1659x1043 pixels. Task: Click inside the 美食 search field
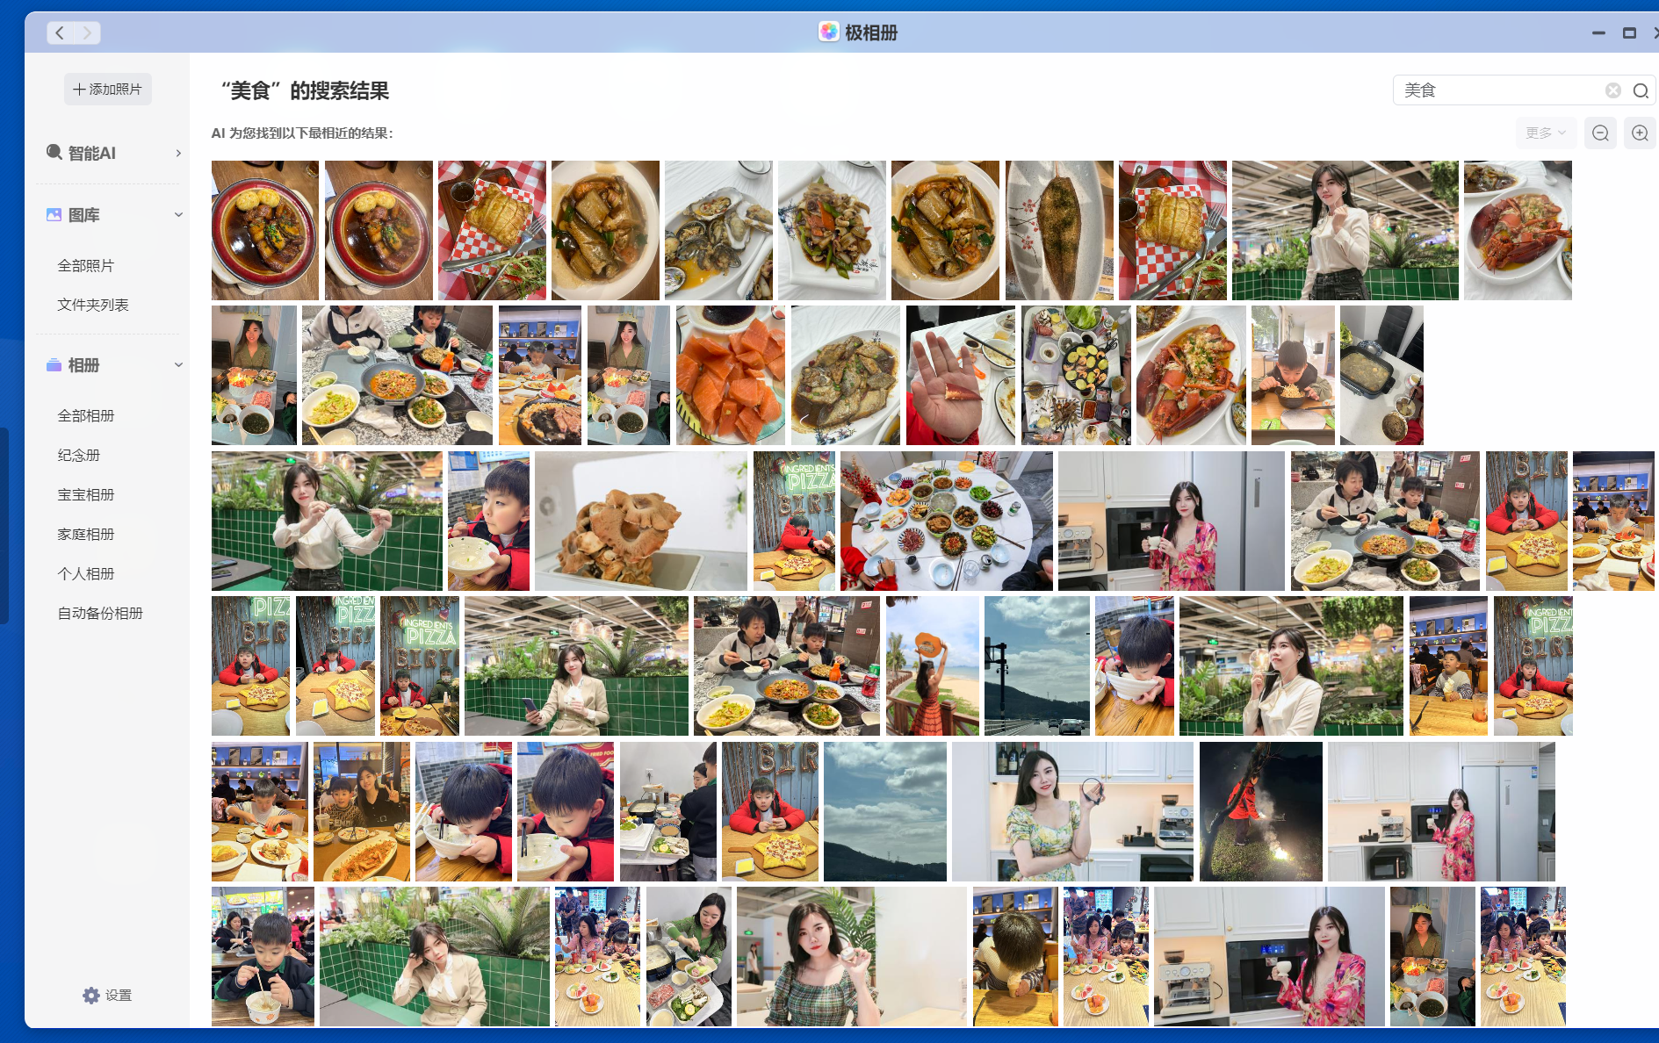coord(1493,90)
